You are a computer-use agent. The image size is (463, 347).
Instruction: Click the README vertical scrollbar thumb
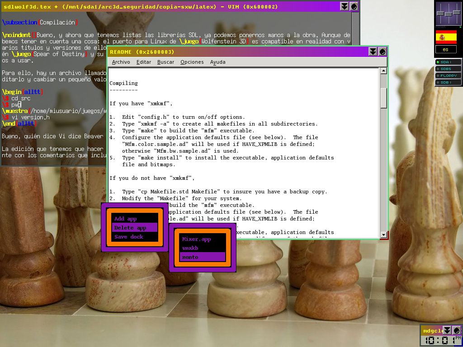coord(383,98)
